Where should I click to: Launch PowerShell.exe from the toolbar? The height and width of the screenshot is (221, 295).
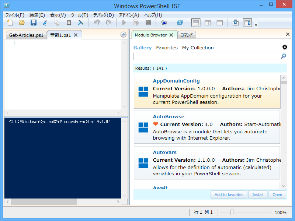(180, 22)
